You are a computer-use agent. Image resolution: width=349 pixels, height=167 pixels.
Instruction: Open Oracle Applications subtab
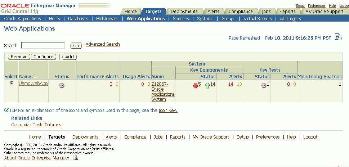point(22,19)
